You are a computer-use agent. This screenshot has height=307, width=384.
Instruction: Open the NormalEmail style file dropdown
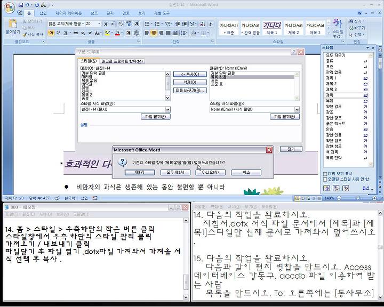(x=297, y=109)
